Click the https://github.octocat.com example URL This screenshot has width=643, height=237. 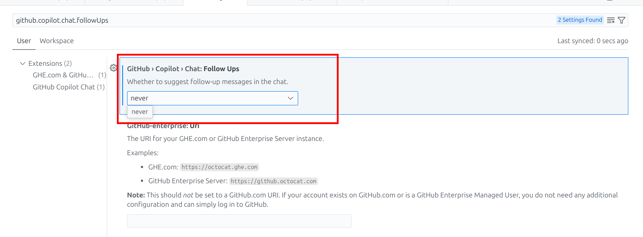273,181
